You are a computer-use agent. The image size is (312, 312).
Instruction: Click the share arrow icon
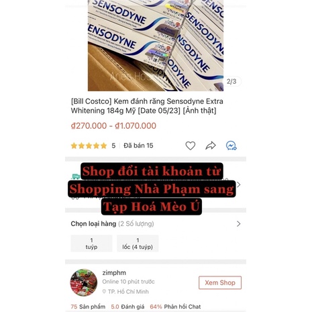pos(211,146)
